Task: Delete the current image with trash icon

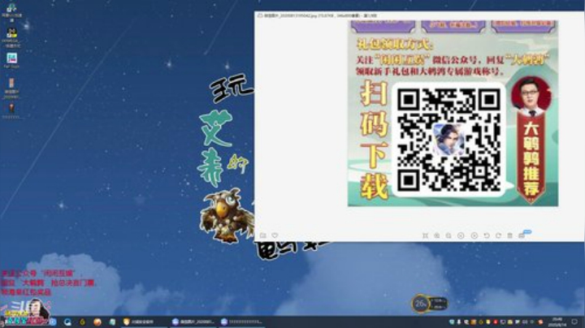Action: click(509, 235)
